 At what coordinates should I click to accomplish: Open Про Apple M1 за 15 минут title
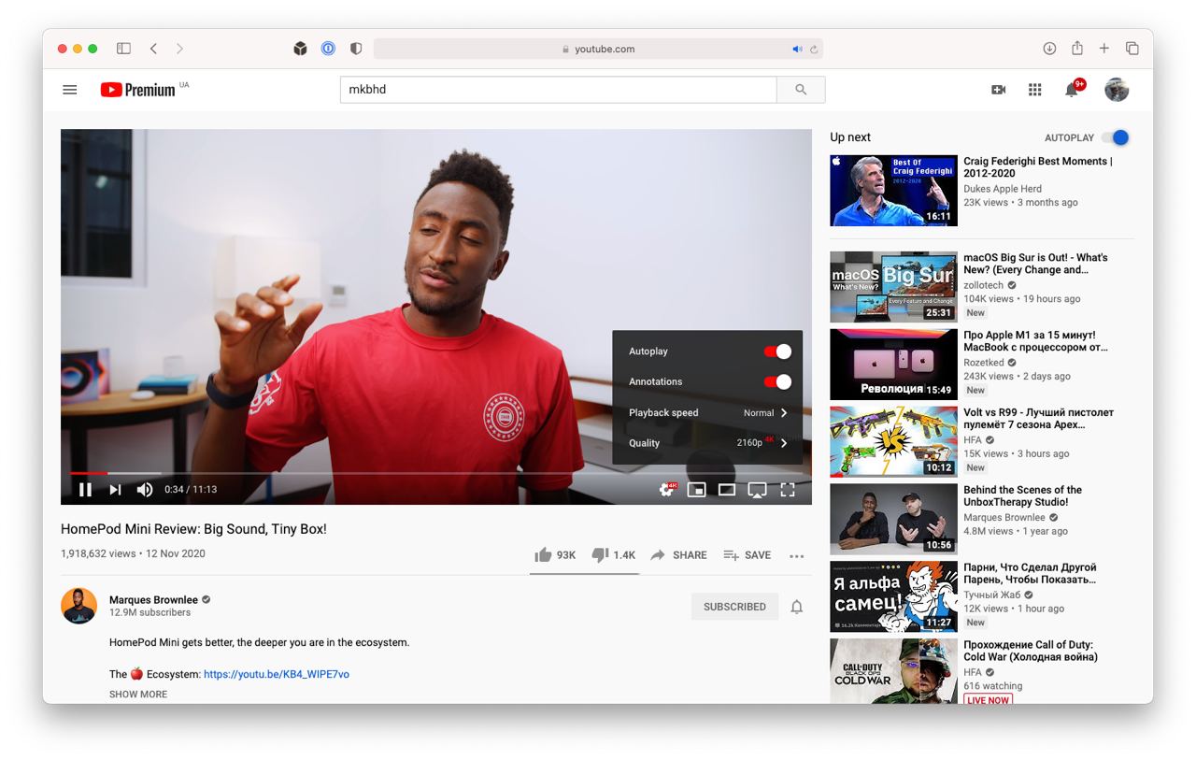1035,341
